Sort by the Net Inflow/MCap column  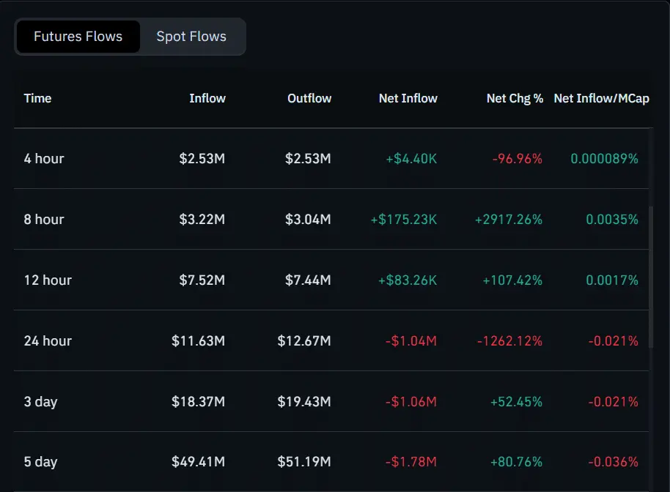pyautogui.click(x=603, y=98)
